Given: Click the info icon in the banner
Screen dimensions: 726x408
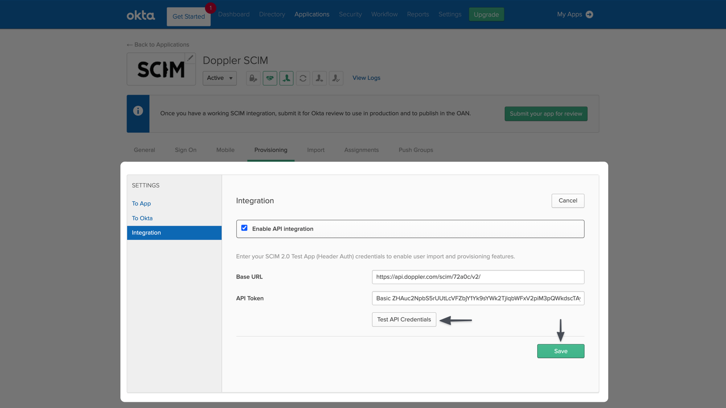Looking at the screenshot, I should (x=138, y=111).
